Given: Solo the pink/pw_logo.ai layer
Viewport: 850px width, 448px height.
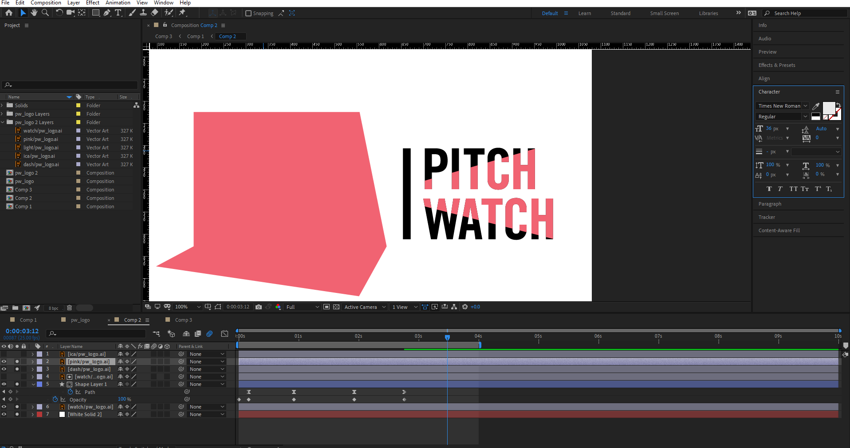Looking at the screenshot, I should (x=17, y=361).
